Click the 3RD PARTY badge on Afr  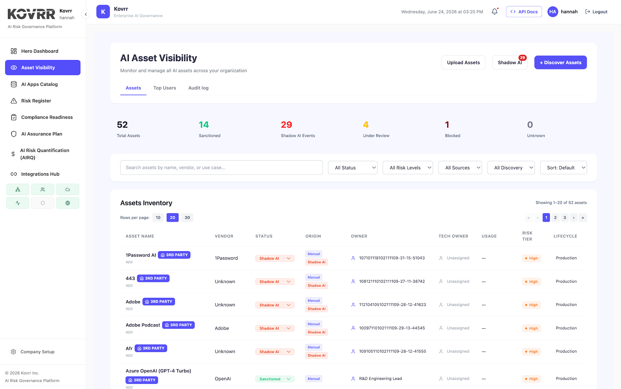tap(151, 348)
